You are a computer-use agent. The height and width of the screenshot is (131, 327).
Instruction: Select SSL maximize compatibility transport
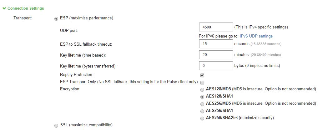(x=56, y=125)
